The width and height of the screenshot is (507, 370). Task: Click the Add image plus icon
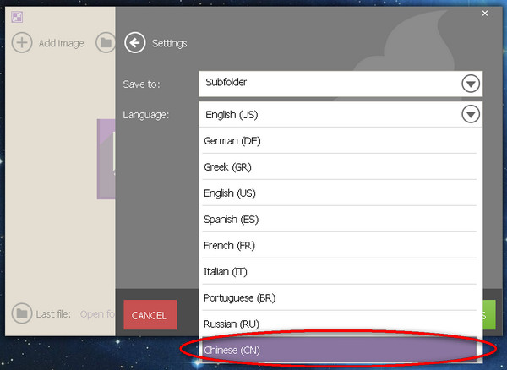coord(22,42)
